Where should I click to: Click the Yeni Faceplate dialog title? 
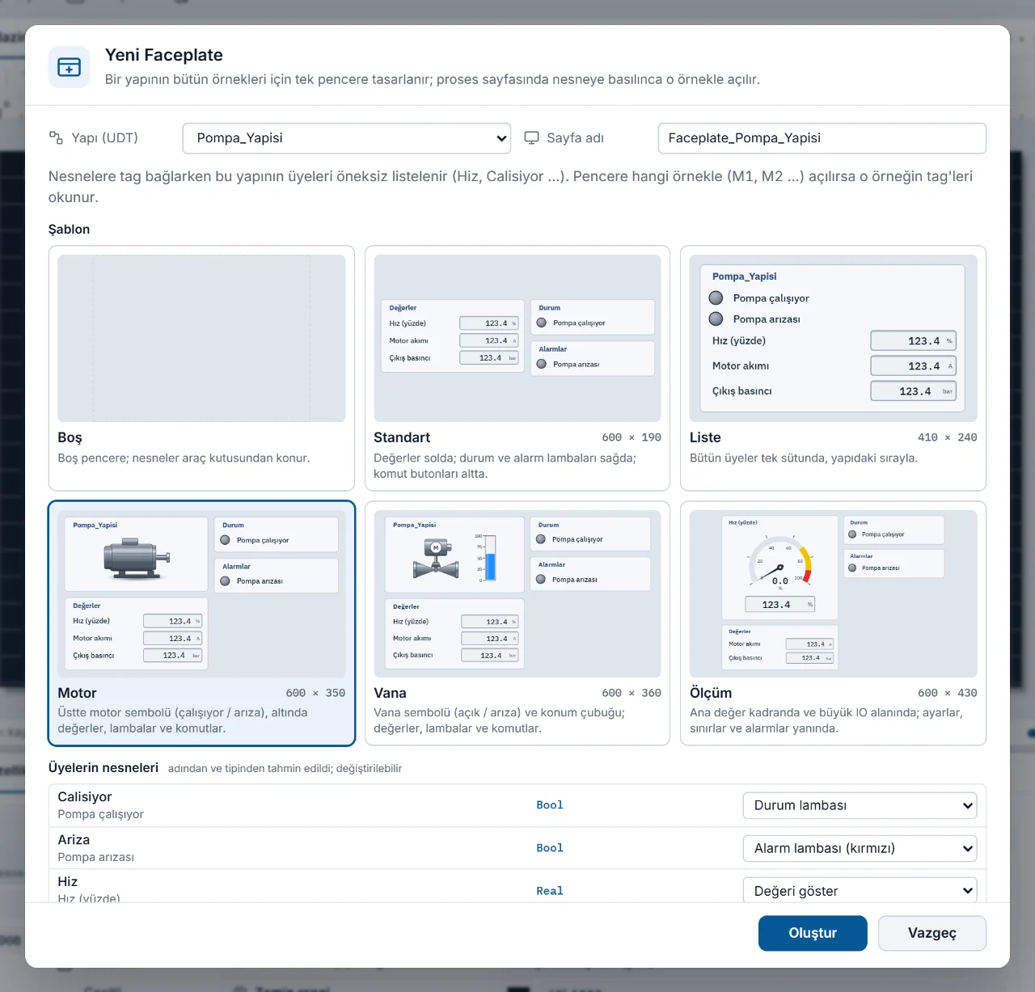164,55
